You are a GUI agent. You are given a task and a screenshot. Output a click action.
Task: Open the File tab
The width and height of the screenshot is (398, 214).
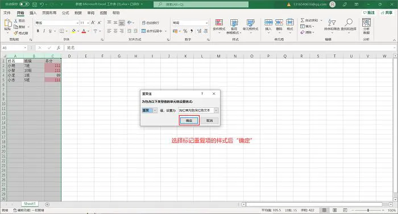pyautogui.click(x=7, y=12)
